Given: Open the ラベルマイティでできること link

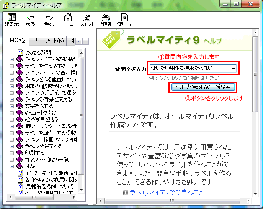Looking at the screenshot, I should click(x=166, y=193).
